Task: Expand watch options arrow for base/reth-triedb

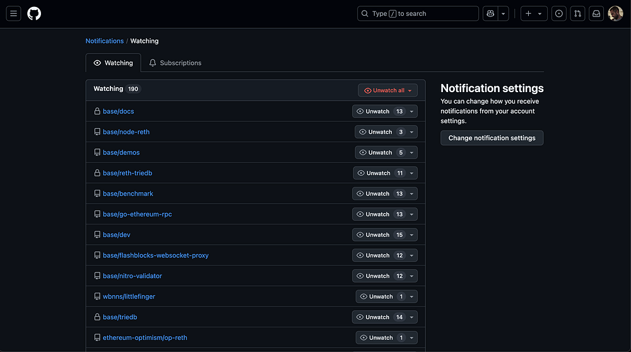Action: 411,173
